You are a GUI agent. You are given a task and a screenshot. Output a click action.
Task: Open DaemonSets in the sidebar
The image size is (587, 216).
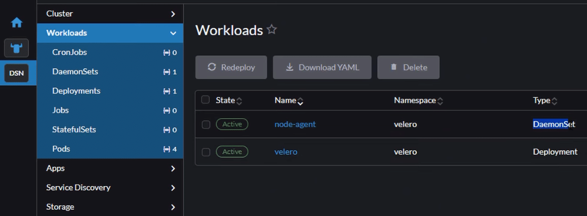[x=75, y=71]
